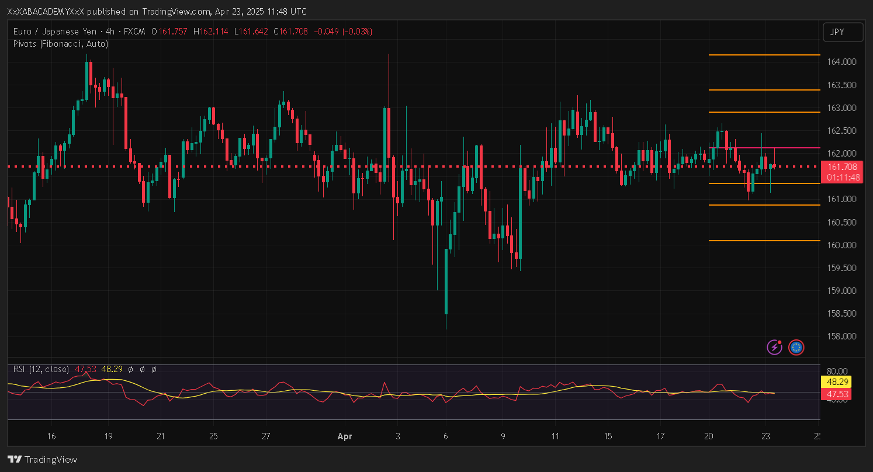
Task: Click the 80.00 RSI scale label
Action: [x=837, y=371]
